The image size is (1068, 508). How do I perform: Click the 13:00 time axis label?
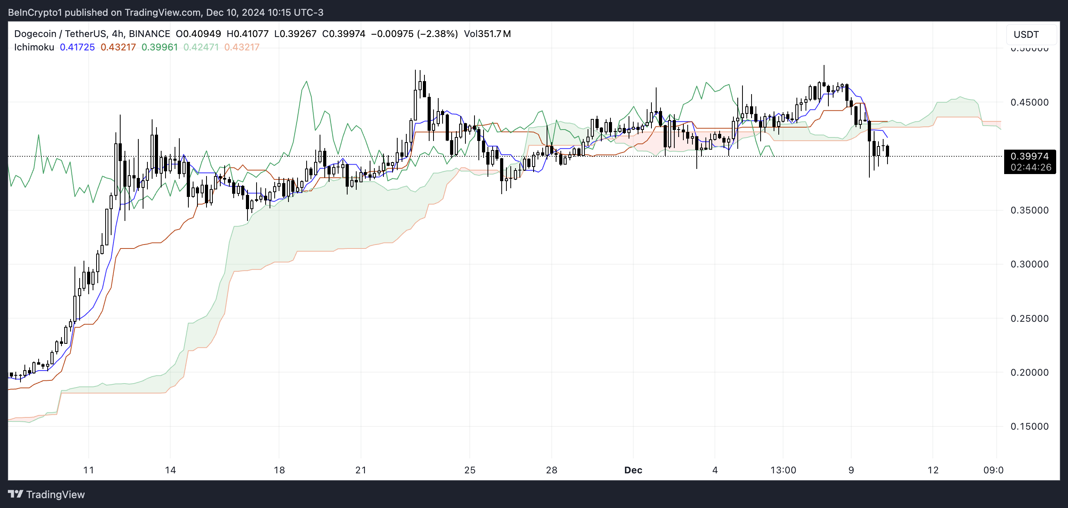click(x=783, y=470)
